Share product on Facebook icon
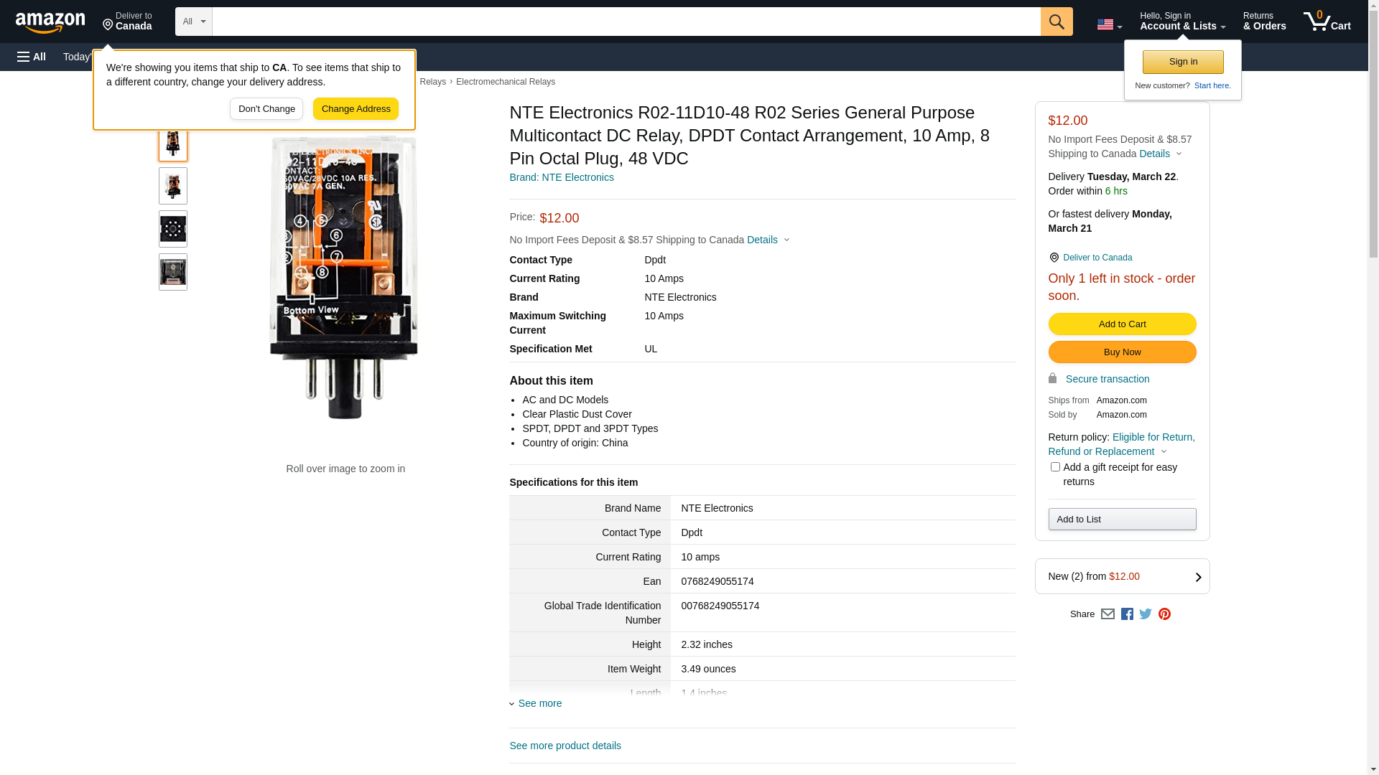 1127,614
